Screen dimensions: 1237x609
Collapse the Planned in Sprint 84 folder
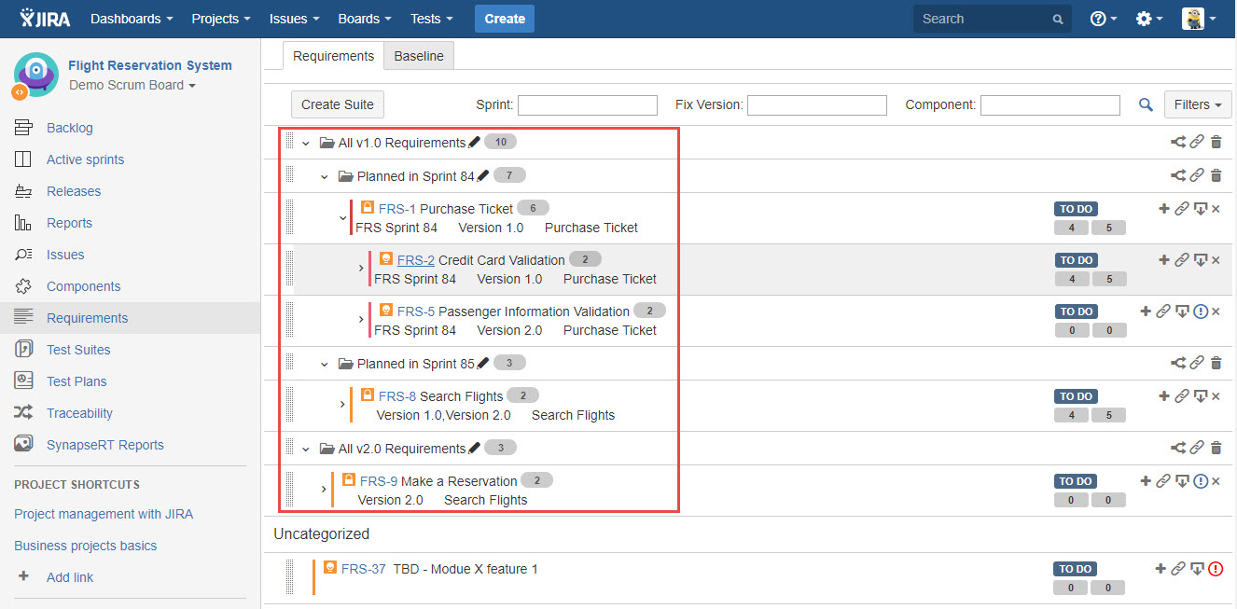(x=324, y=176)
